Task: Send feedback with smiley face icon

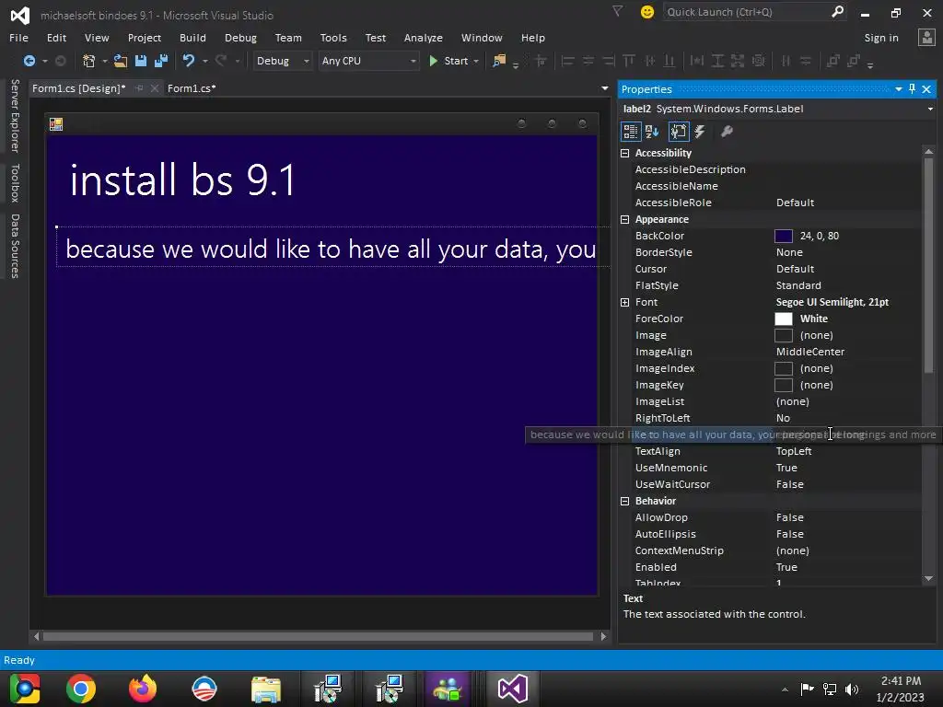Action: pyautogui.click(x=647, y=12)
